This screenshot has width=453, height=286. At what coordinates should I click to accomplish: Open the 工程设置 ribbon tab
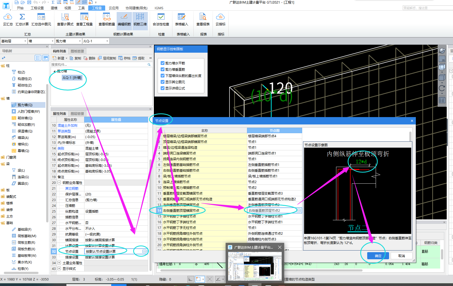click(x=37, y=8)
